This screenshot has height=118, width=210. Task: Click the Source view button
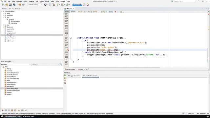coord(67,12)
